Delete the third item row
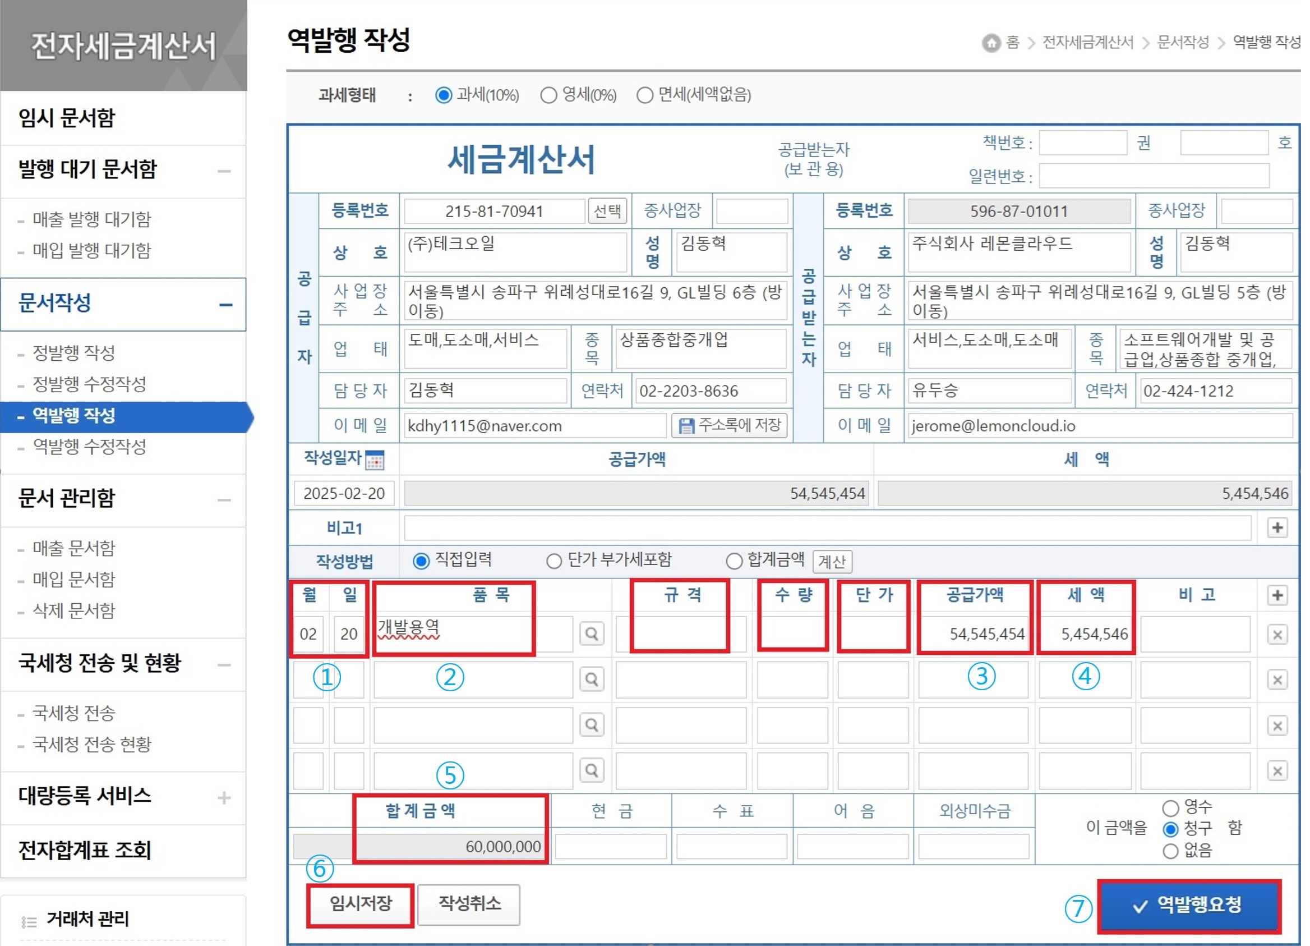1310x946 pixels. coord(1277,725)
